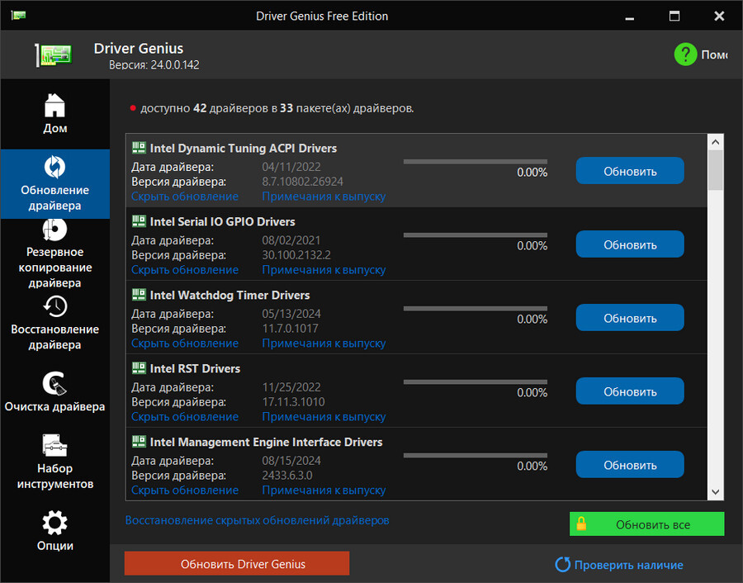Open the Home (Дом) section icon
743x583 pixels.
coord(55,105)
